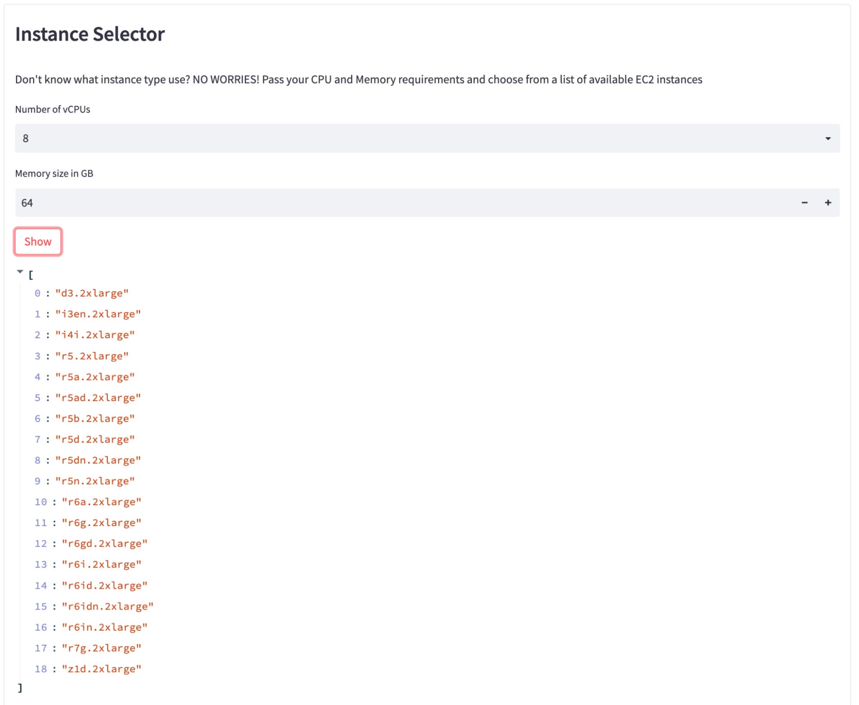Decrease memory size with minus button
Screen dimensions: 859x705
pos(804,202)
